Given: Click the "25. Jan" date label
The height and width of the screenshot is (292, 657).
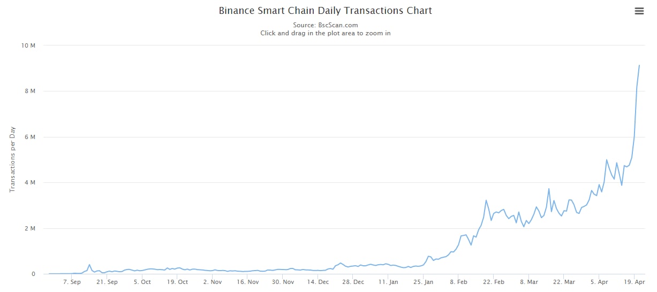Looking at the screenshot, I should point(424,282).
